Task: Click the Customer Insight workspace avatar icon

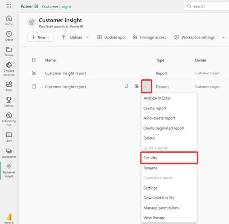Action: tap(32, 22)
